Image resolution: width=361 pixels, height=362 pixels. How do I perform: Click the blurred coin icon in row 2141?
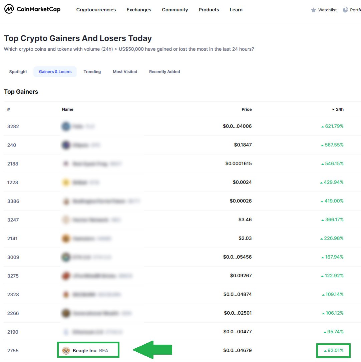tap(66, 239)
